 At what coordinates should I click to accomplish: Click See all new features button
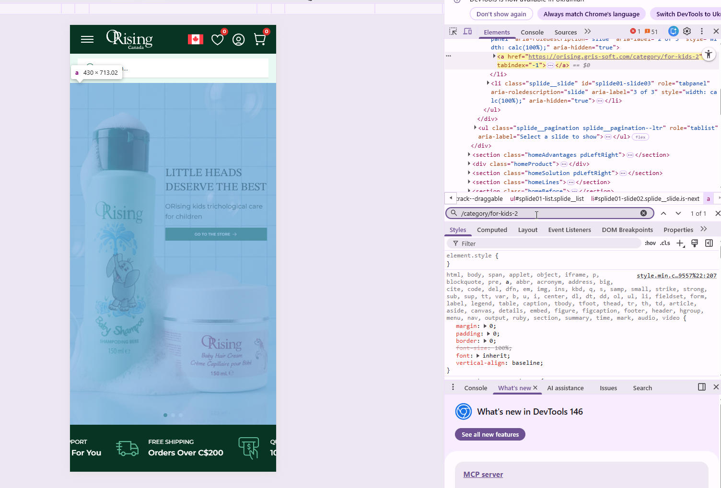click(490, 434)
